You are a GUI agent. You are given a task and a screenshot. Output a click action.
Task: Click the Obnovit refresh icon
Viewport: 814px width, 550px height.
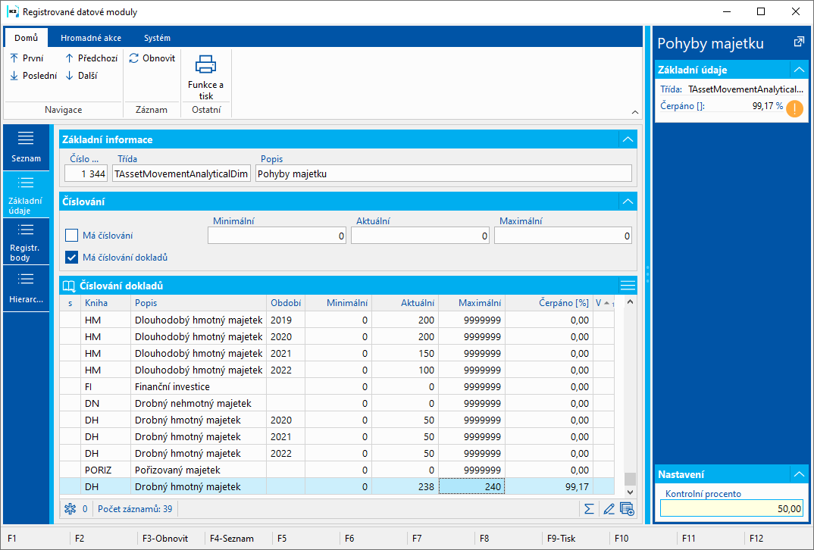pyautogui.click(x=134, y=58)
